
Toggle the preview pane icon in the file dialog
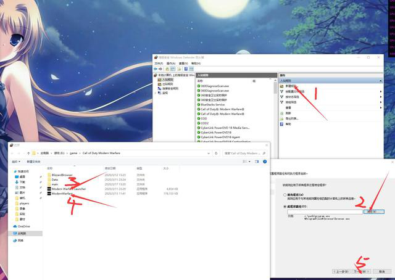[x=257, y=162]
